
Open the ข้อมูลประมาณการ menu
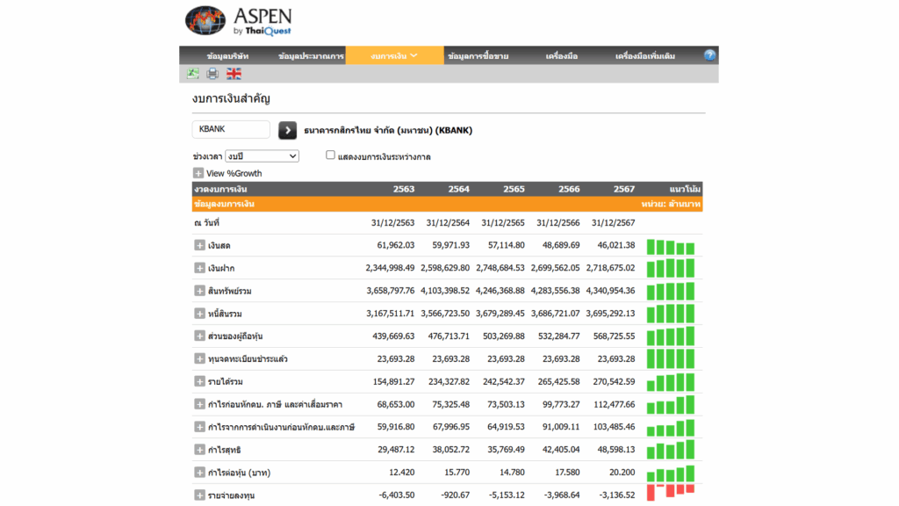[x=311, y=55]
